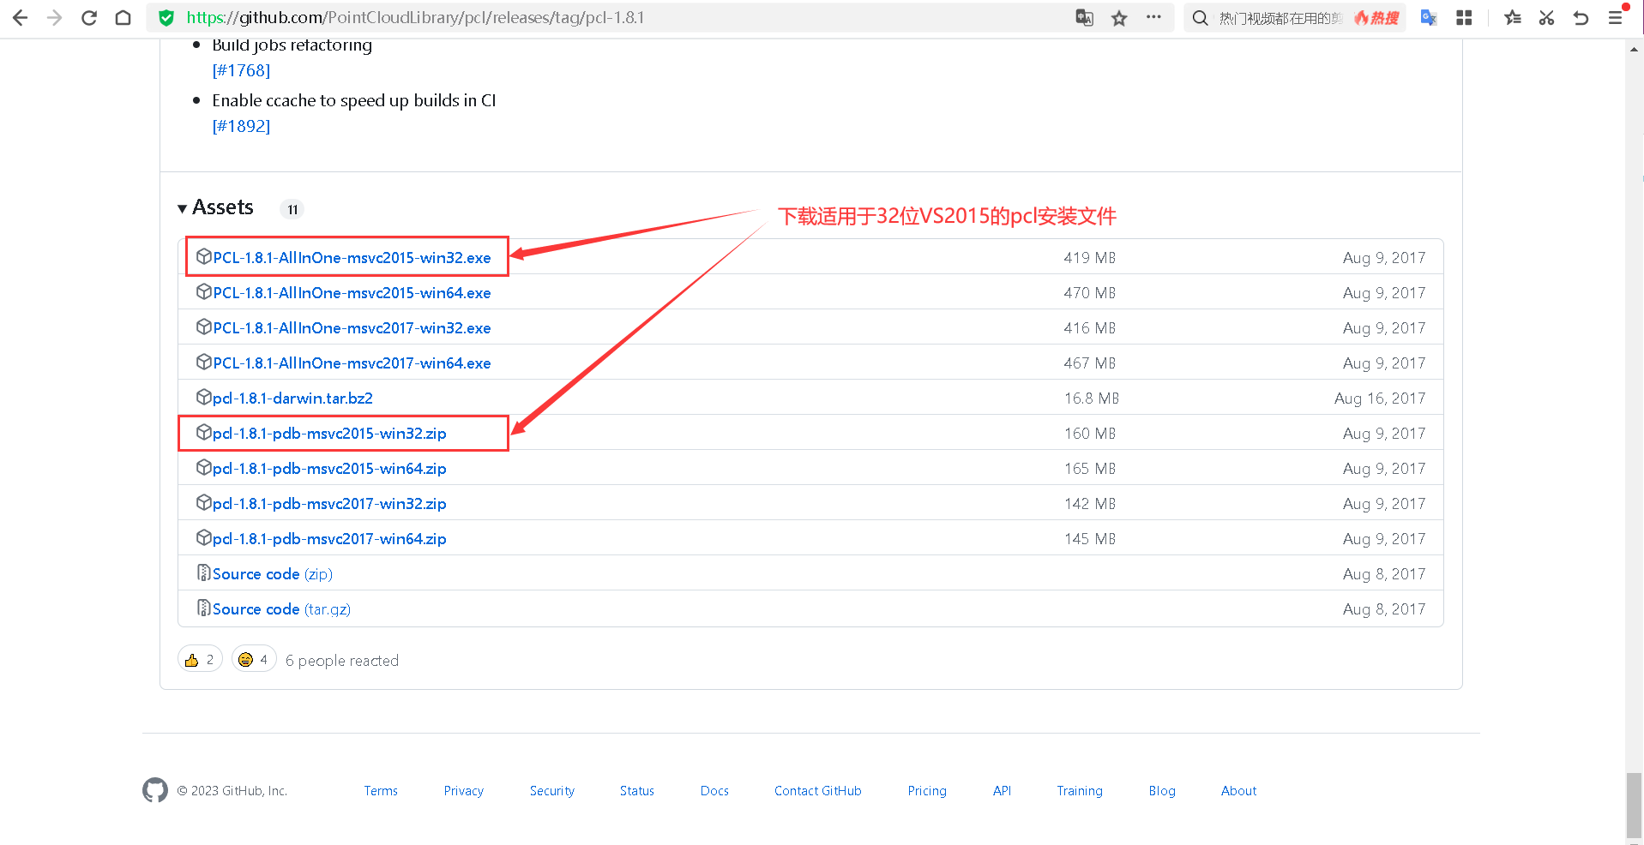Open the Pricing footer link

click(x=927, y=790)
